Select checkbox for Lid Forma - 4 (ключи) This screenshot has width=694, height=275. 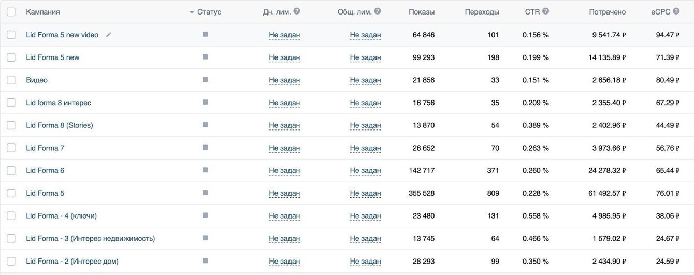(11, 215)
